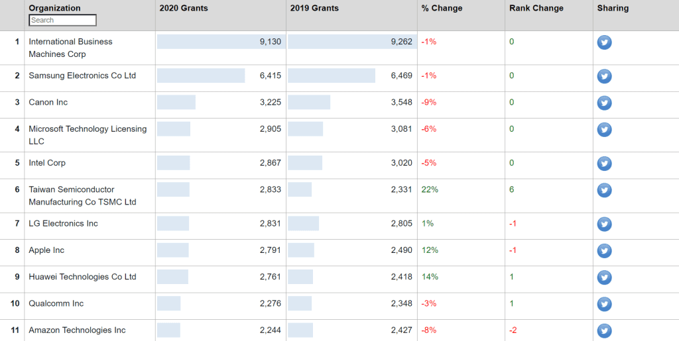Share Taiwan Semiconductor row on Twitter

(604, 190)
